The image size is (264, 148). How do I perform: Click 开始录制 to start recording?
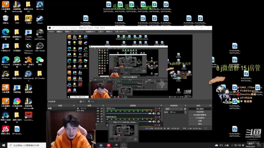point(200,112)
